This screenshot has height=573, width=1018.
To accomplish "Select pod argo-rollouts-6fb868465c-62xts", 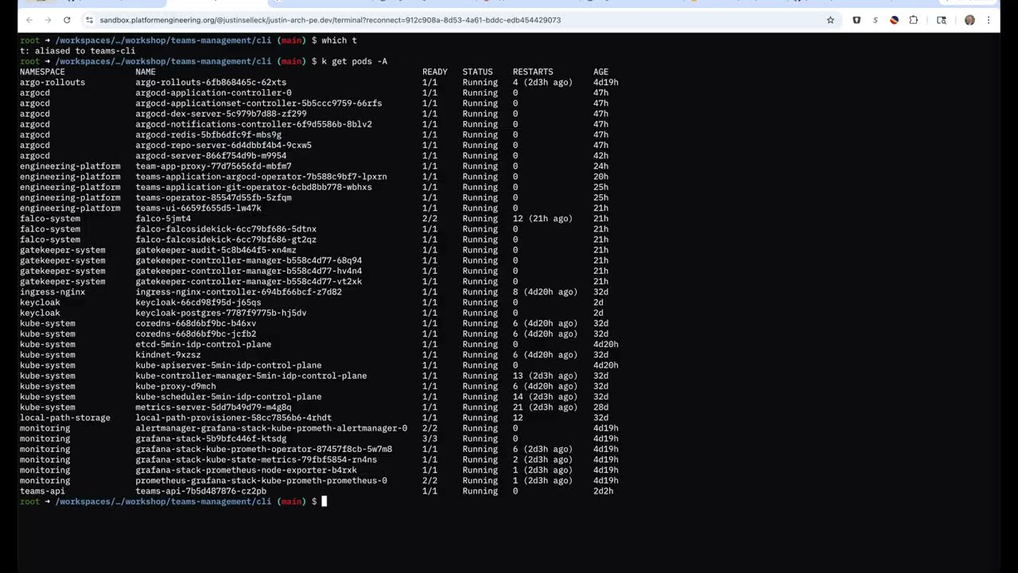I will tap(211, 82).
